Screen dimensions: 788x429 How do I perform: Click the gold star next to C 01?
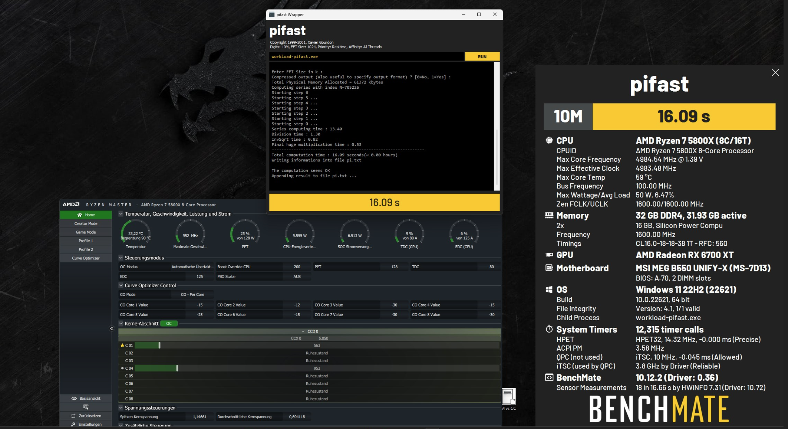[122, 346]
